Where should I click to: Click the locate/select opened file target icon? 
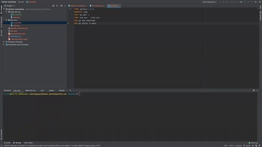[x=53, y=6]
